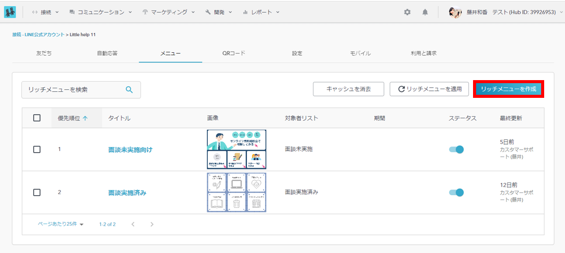Check the select-all checkbox in table header
Screen dimensions: 565x253
(37, 118)
